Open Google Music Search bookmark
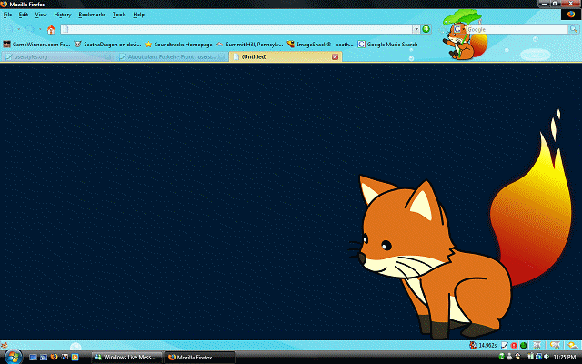The width and height of the screenshot is (582, 364). coord(387,45)
